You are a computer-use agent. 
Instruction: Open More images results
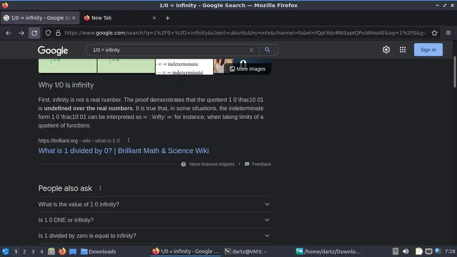click(247, 69)
